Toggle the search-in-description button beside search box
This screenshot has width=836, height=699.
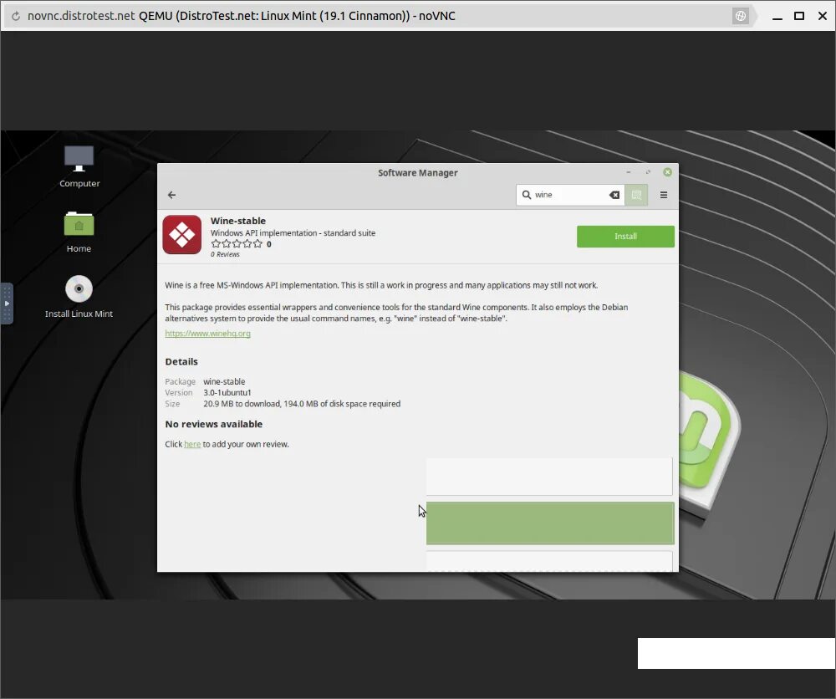pyautogui.click(x=636, y=195)
